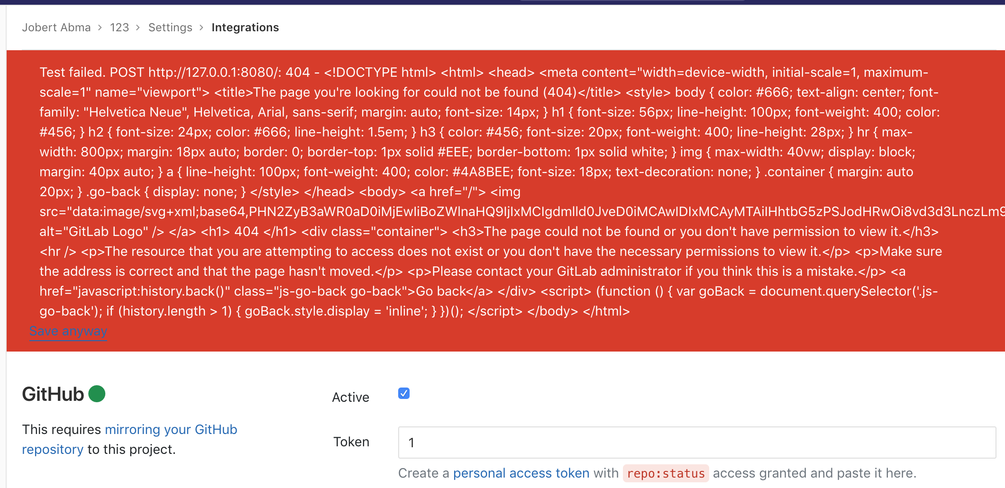The image size is (1005, 488).
Task: Uncheck the Active checkbox
Action: (404, 394)
